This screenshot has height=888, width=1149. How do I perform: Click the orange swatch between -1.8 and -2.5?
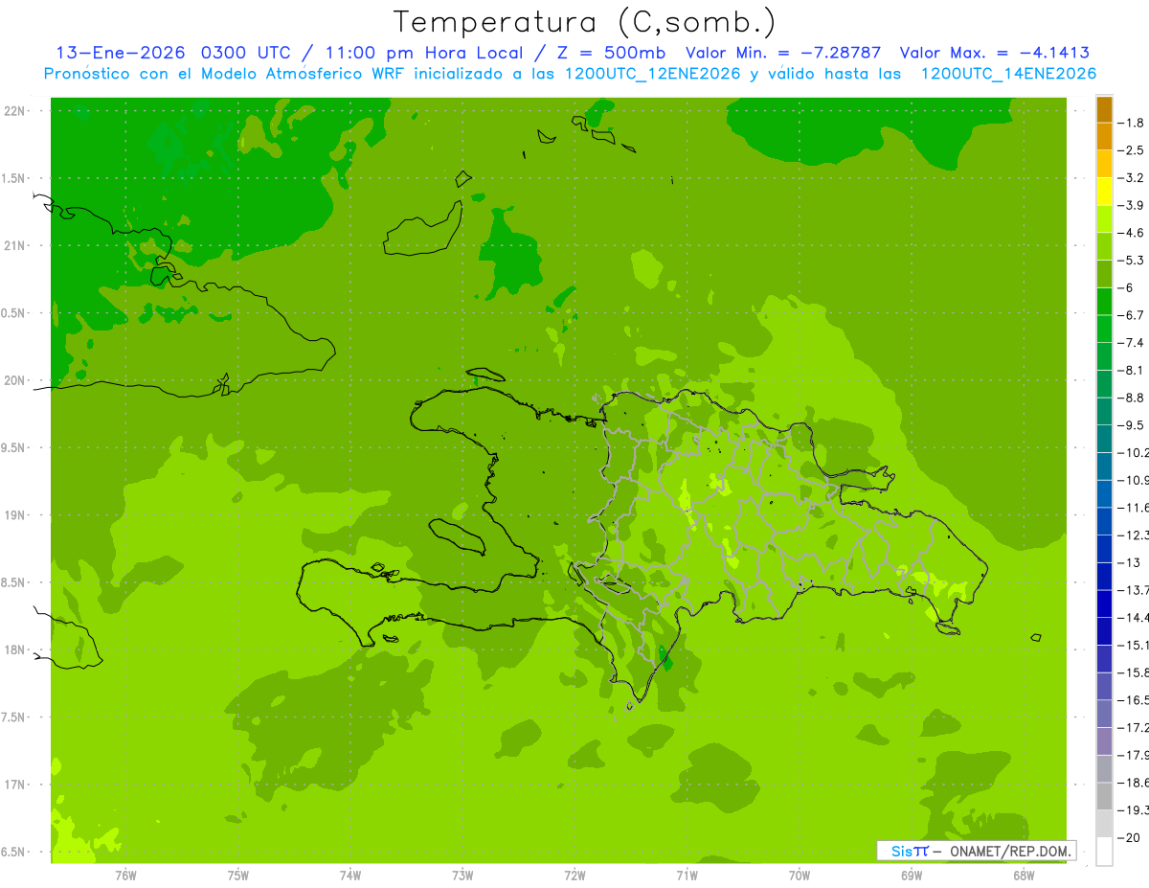[x=1104, y=136]
